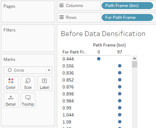156x128 pixels.
Task: Open the Tooltip marks card
Action: click(28, 100)
